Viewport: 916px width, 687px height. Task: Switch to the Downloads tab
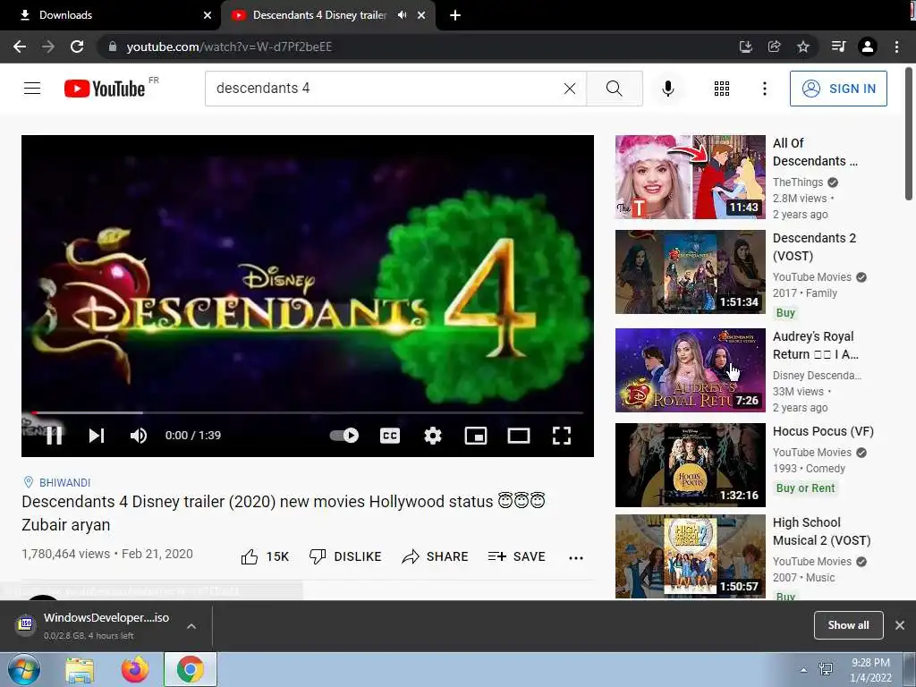click(110, 15)
